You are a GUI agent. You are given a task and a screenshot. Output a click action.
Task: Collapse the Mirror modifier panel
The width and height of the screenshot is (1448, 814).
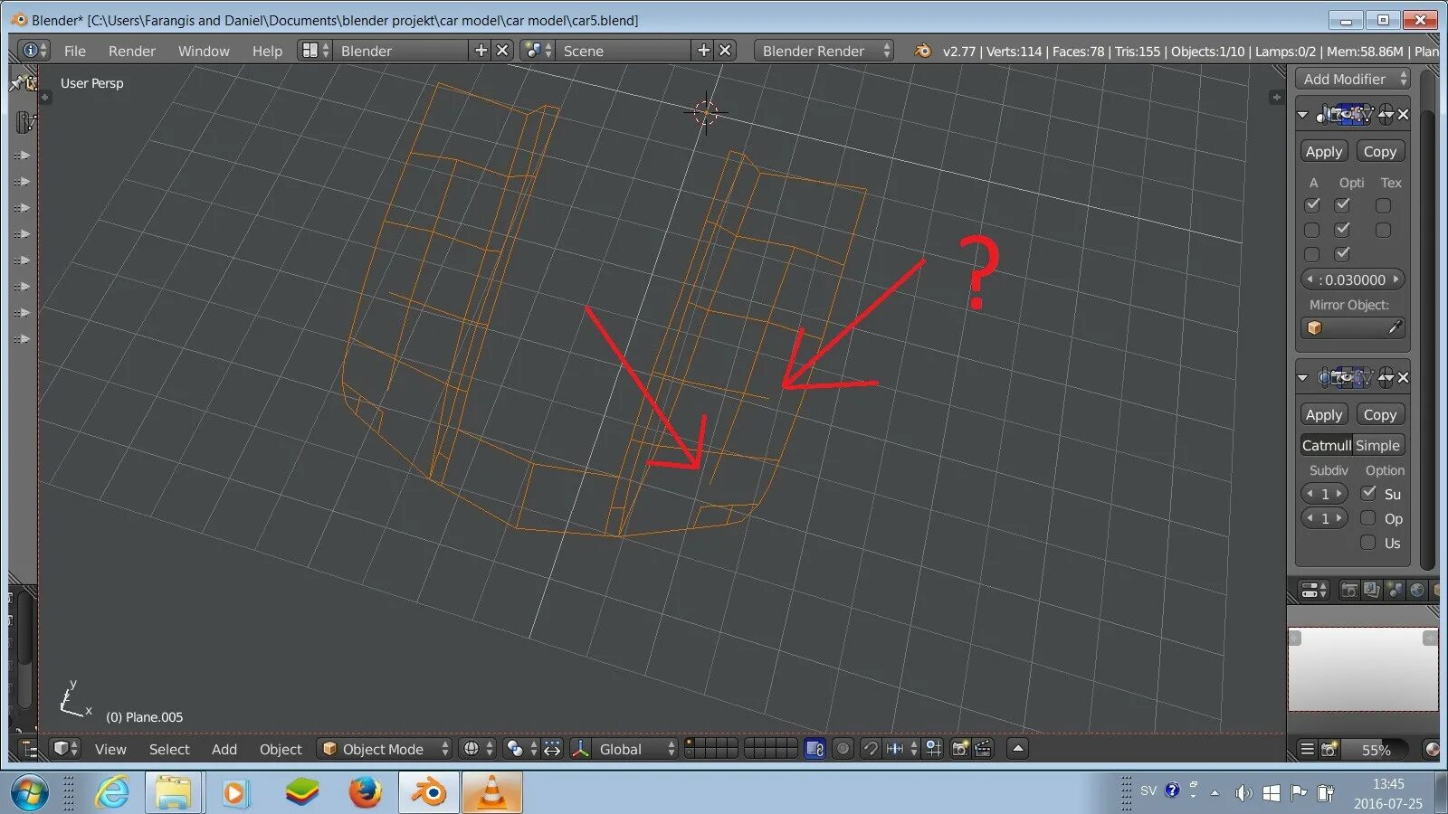(x=1302, y=115)
